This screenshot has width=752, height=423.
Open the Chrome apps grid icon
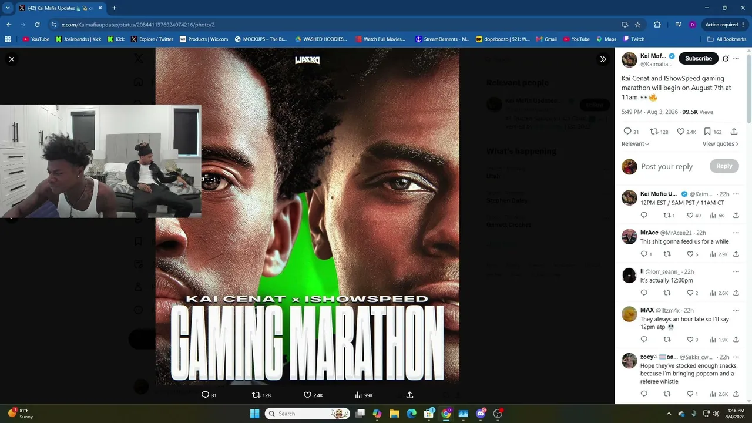(8, 39)
